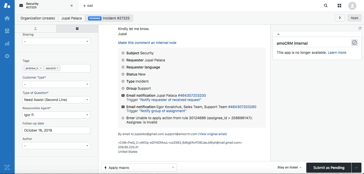Screen dimensions: 364x174
Task: Expand the Stay on ticket options
Action: pos(300,167)
